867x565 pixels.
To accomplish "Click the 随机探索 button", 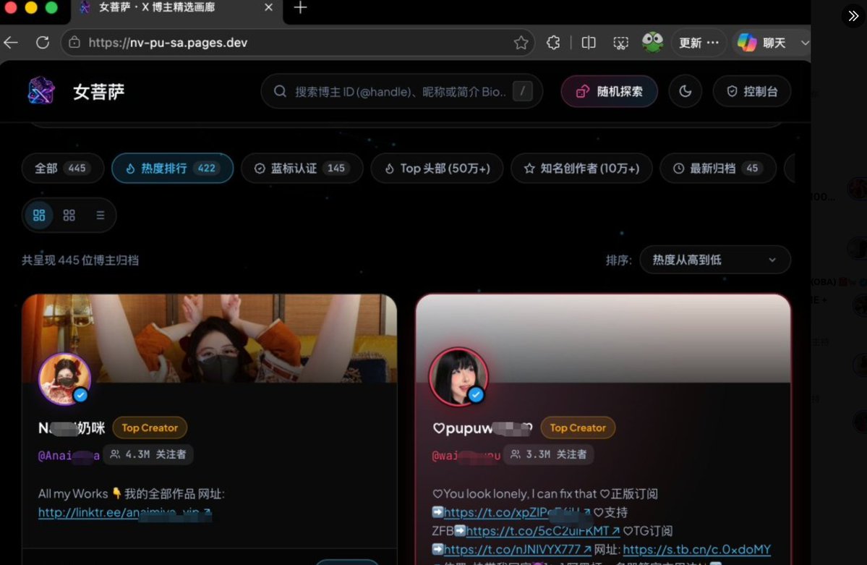I will point(610,91).
